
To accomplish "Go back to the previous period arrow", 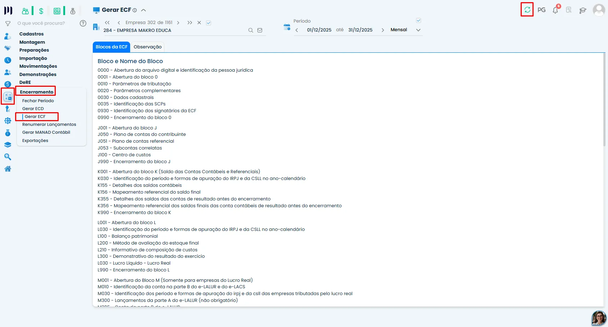I will point(297,30).
